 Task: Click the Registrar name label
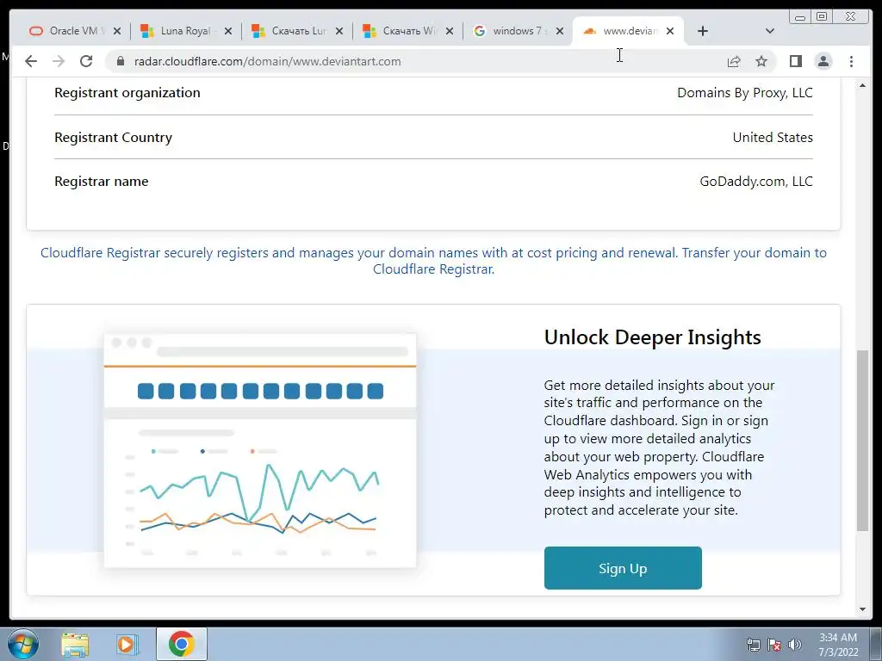(x=102, y=182)
